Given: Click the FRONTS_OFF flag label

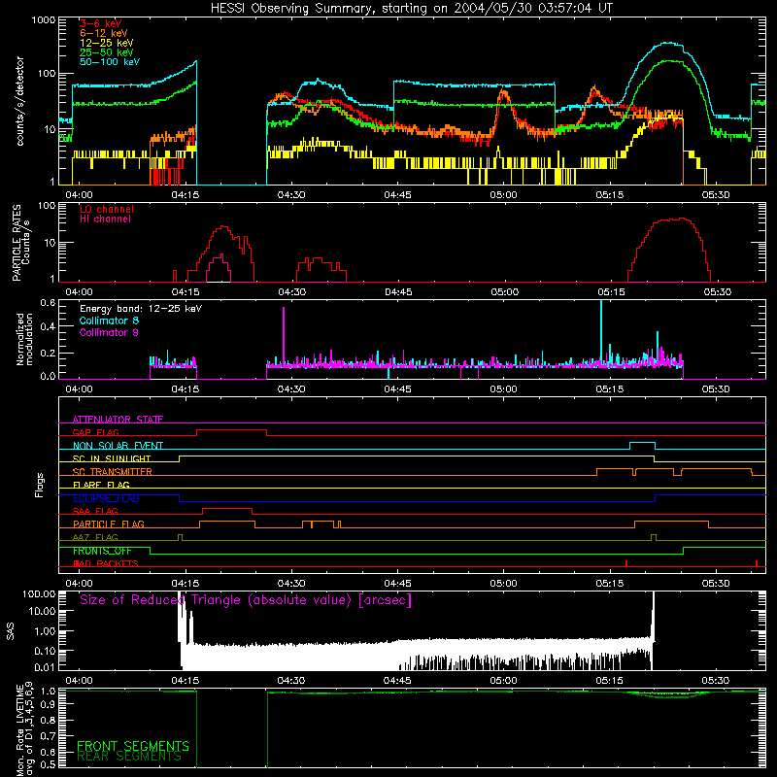Looking at the screenshot, I should tap(102, 551).
